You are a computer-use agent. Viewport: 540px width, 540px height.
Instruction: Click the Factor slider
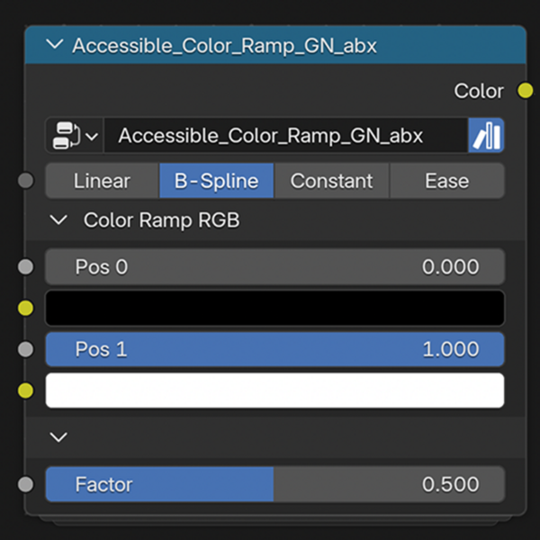point(274,484)
